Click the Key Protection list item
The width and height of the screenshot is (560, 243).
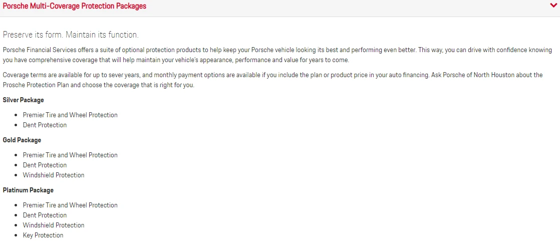(x=43, y=235)
